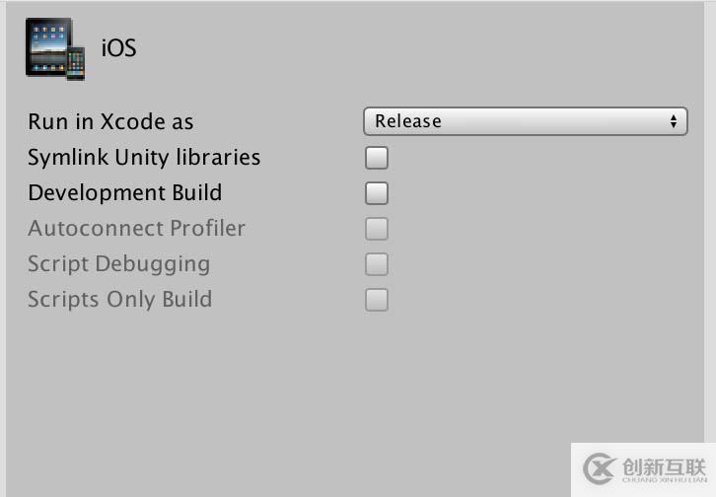
Task: Click the CHUANG XIN HU LIAN subtitle
Action: coord(663,481)
